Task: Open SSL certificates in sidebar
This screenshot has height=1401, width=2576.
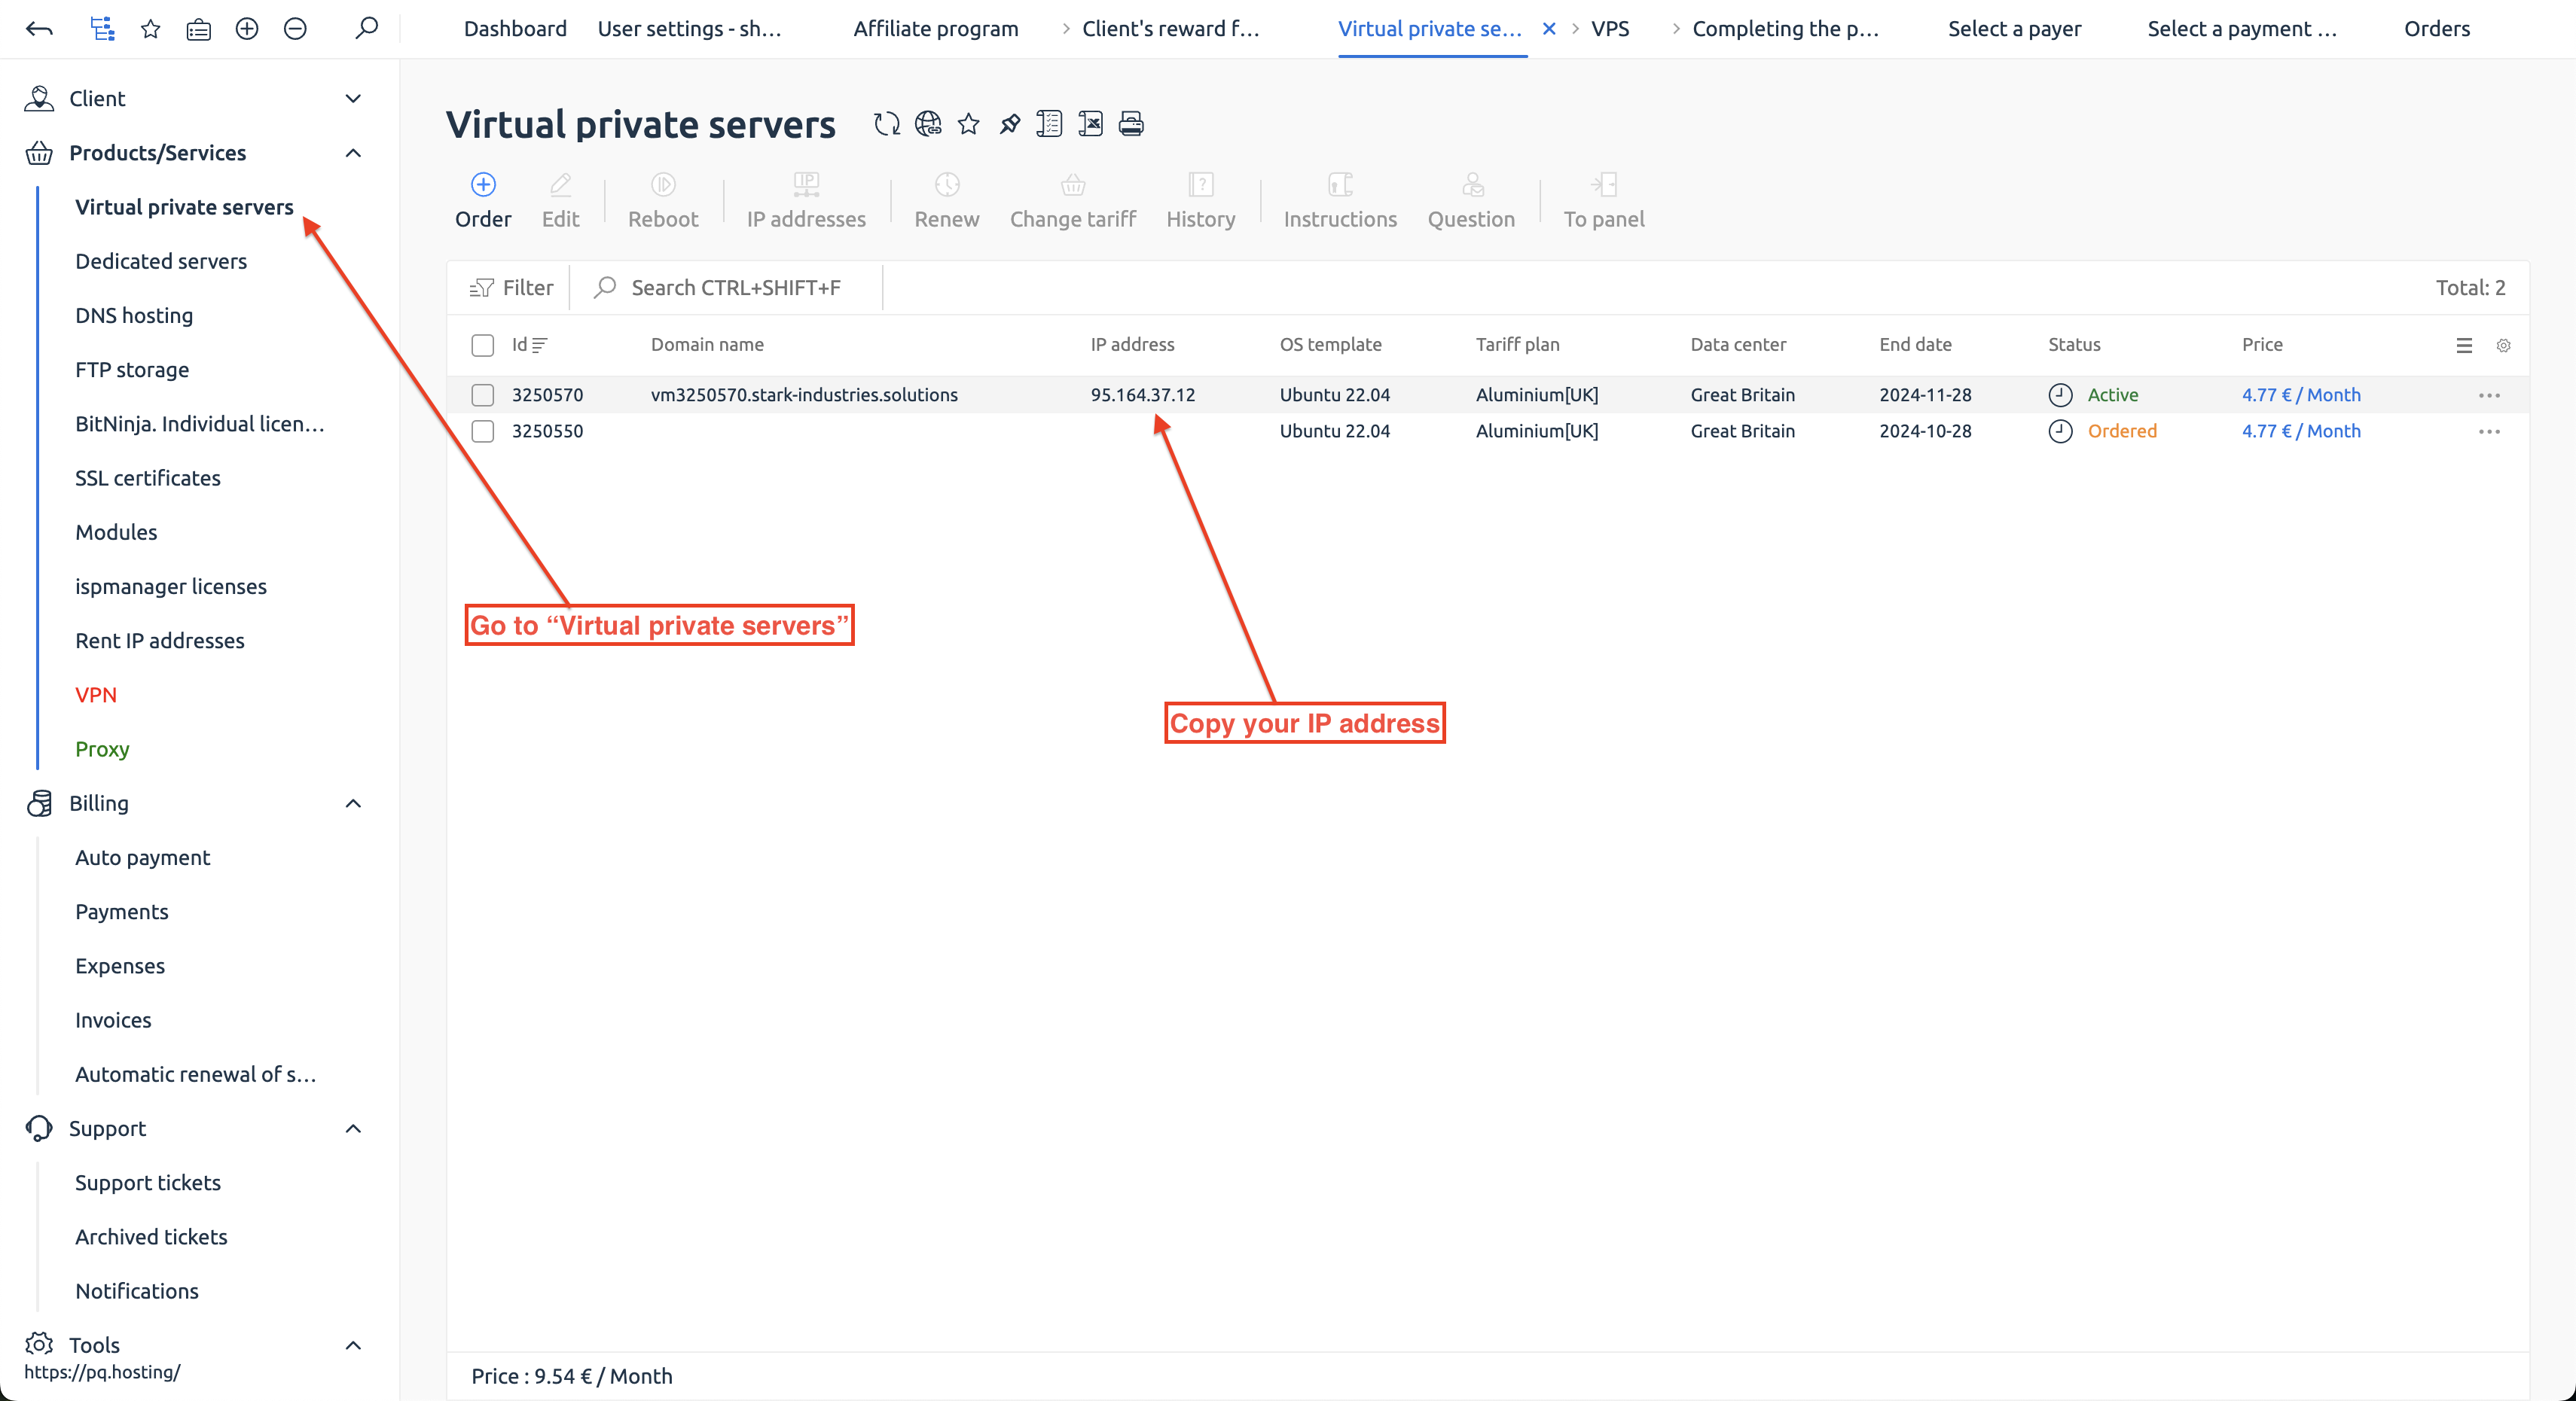Action: (148, 477)
